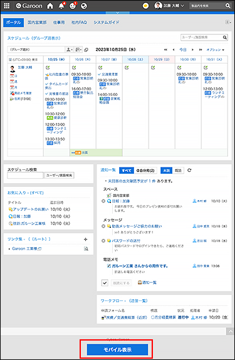Click the schedule search magnifier icon
The width and height of the screenshot is (235, 360).
tap(225, 37)
